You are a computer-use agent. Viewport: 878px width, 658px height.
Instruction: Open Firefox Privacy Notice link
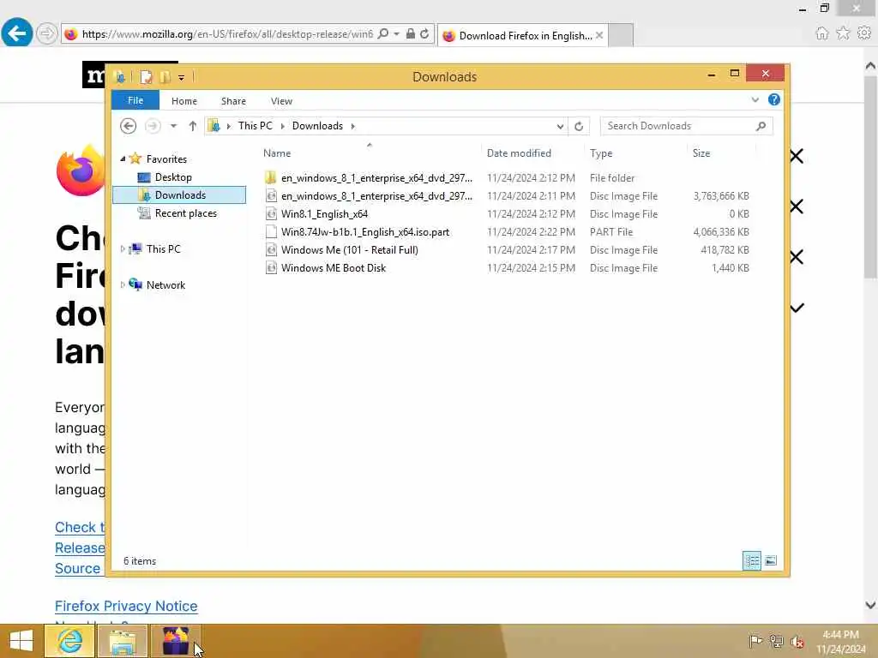point(126,606)
